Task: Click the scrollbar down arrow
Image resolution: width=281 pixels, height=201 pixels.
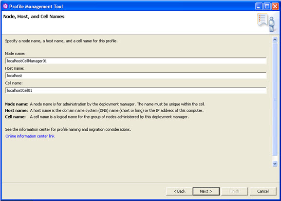Action: coord(275,163)
